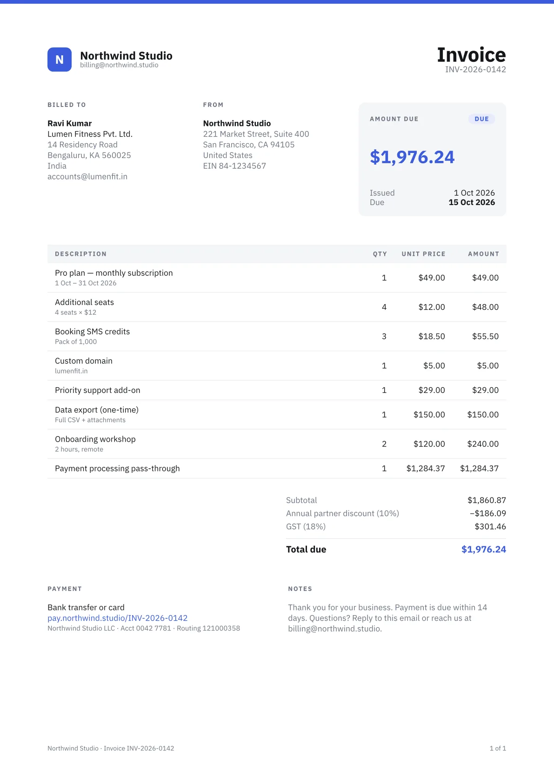Click the $55.50 amount for SMS credits
The image size is (554, 783).
point(485,336)
